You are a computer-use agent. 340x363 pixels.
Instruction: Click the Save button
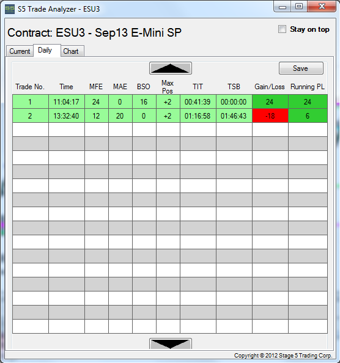(301, 68)
